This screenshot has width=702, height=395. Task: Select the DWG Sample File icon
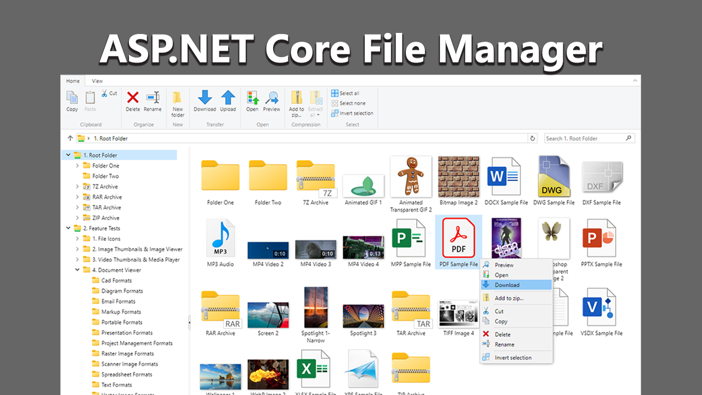(553, 177)
